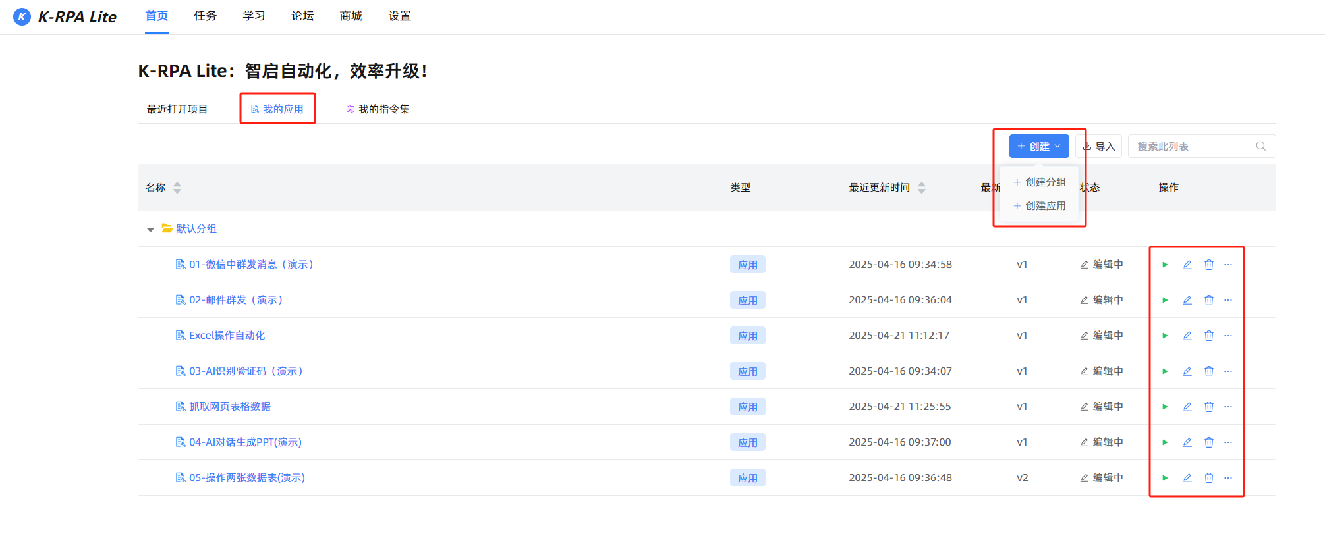Sort by 最近更新时间 column arrows
Screen dimensions: 1325x545
[x=922, y=188]
